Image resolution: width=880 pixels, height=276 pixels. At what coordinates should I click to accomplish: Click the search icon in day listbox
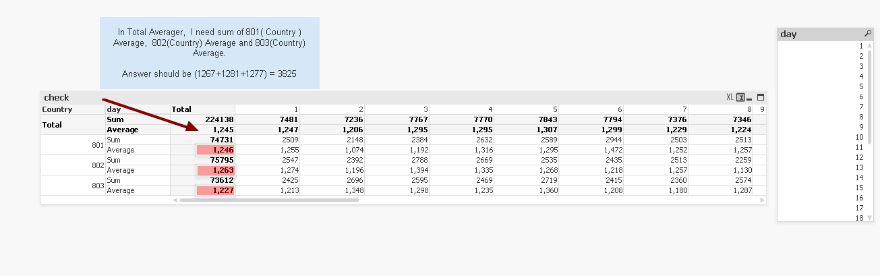click(868, 34)
